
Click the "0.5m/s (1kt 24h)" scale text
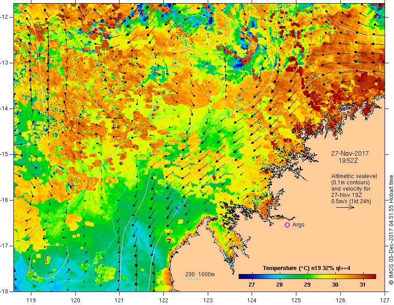[351, 201]
